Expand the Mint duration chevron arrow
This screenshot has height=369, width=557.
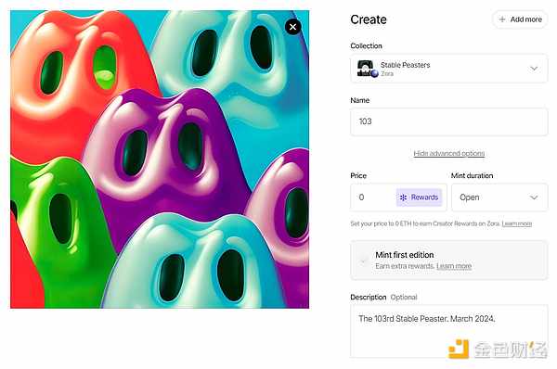[x=534, y=197]
